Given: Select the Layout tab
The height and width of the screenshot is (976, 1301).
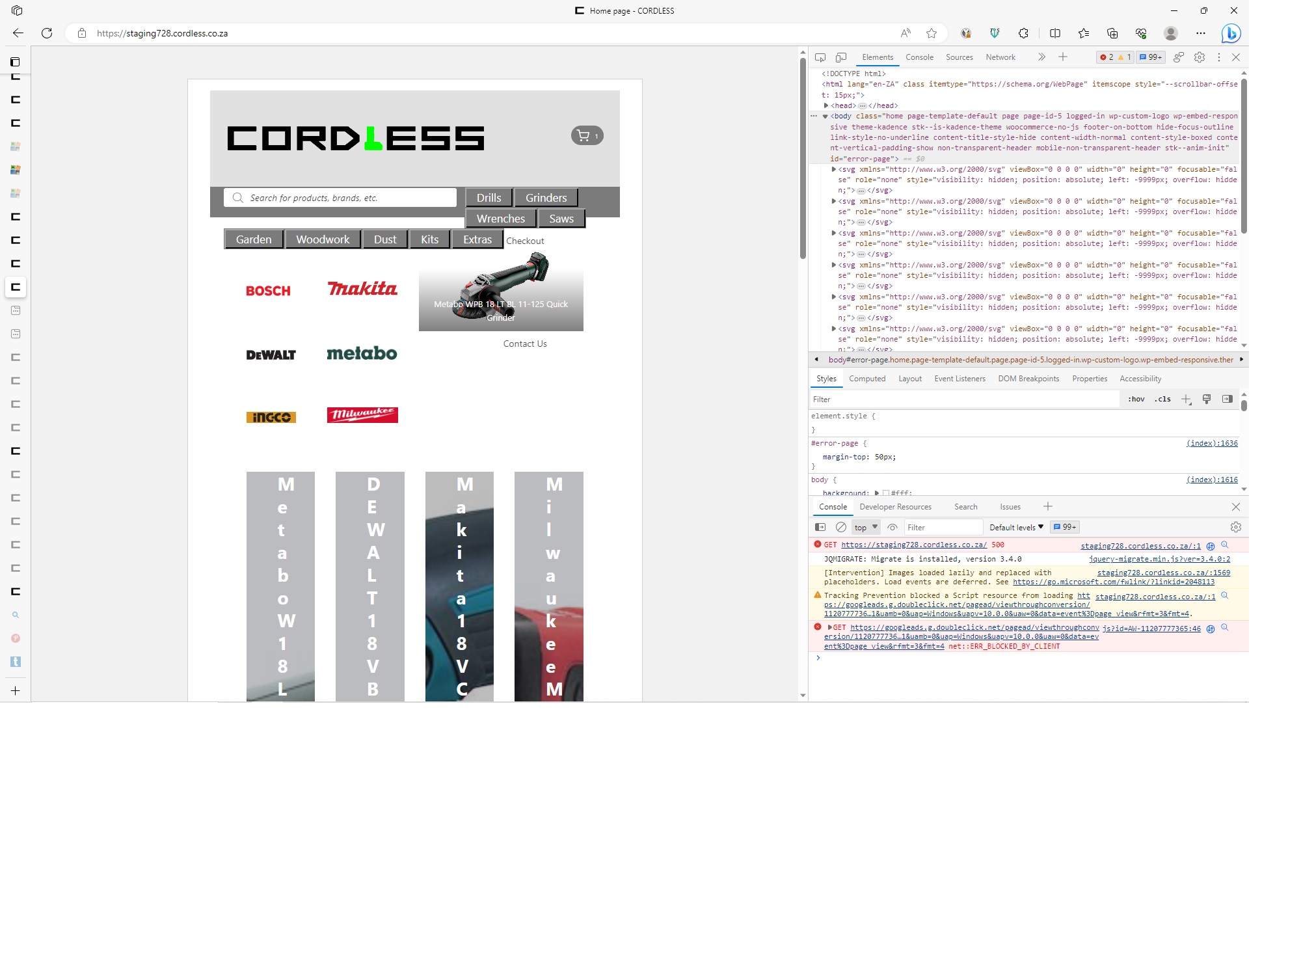Looking at the screenshot, I should click(x=910, y=379).
